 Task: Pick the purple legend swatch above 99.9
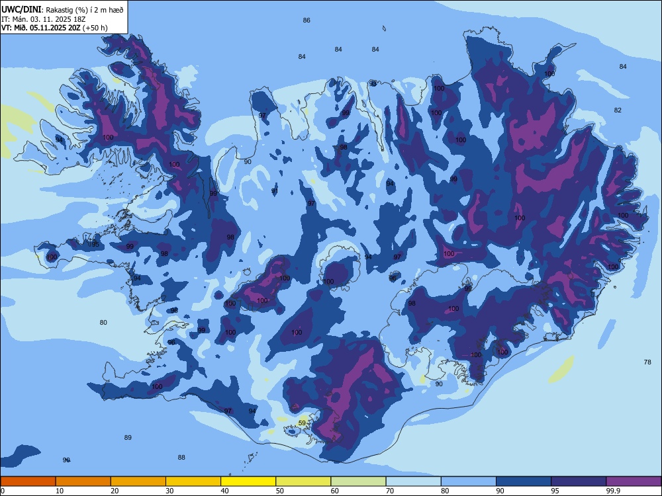pyautogui.click(x=634, y=481)
